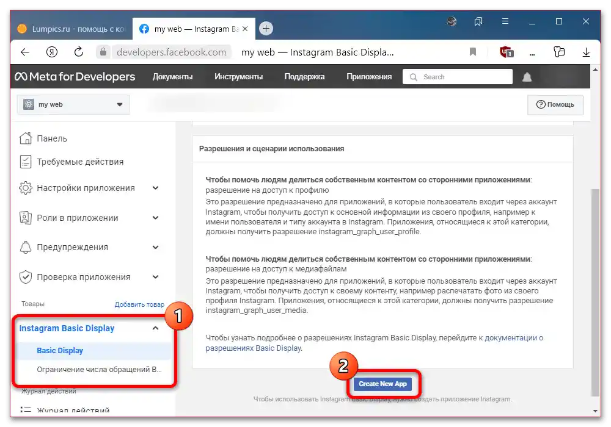The height and width of the screenshot is (427, 611).
Task: Collapse the Instagram Basic Display section
Action: click(x=156, y=328)
